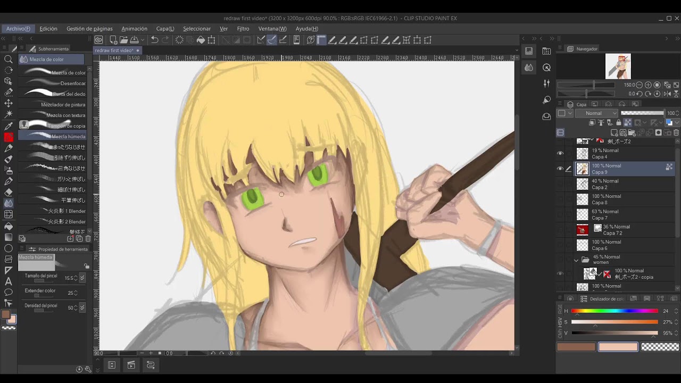This screenshot has height=383, width=681.
Task: Delete sub tool trash icon
Action: pyautogui.click(x=88, y=239)
